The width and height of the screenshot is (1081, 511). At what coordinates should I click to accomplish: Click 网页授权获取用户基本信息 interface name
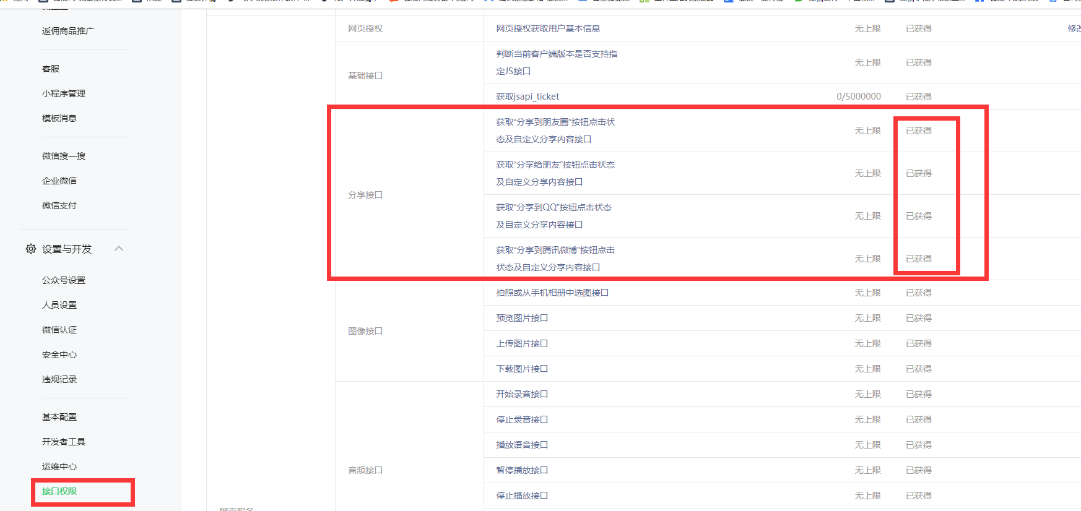point(548,28)
